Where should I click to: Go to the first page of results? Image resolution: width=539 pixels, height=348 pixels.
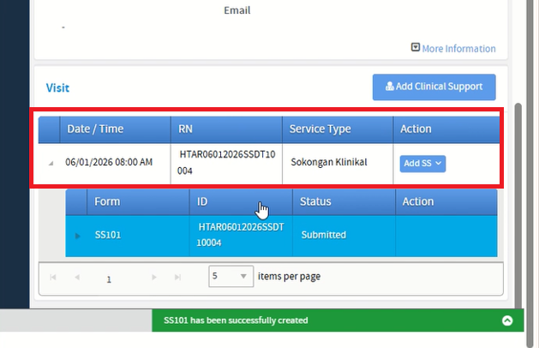pos(54,279)
